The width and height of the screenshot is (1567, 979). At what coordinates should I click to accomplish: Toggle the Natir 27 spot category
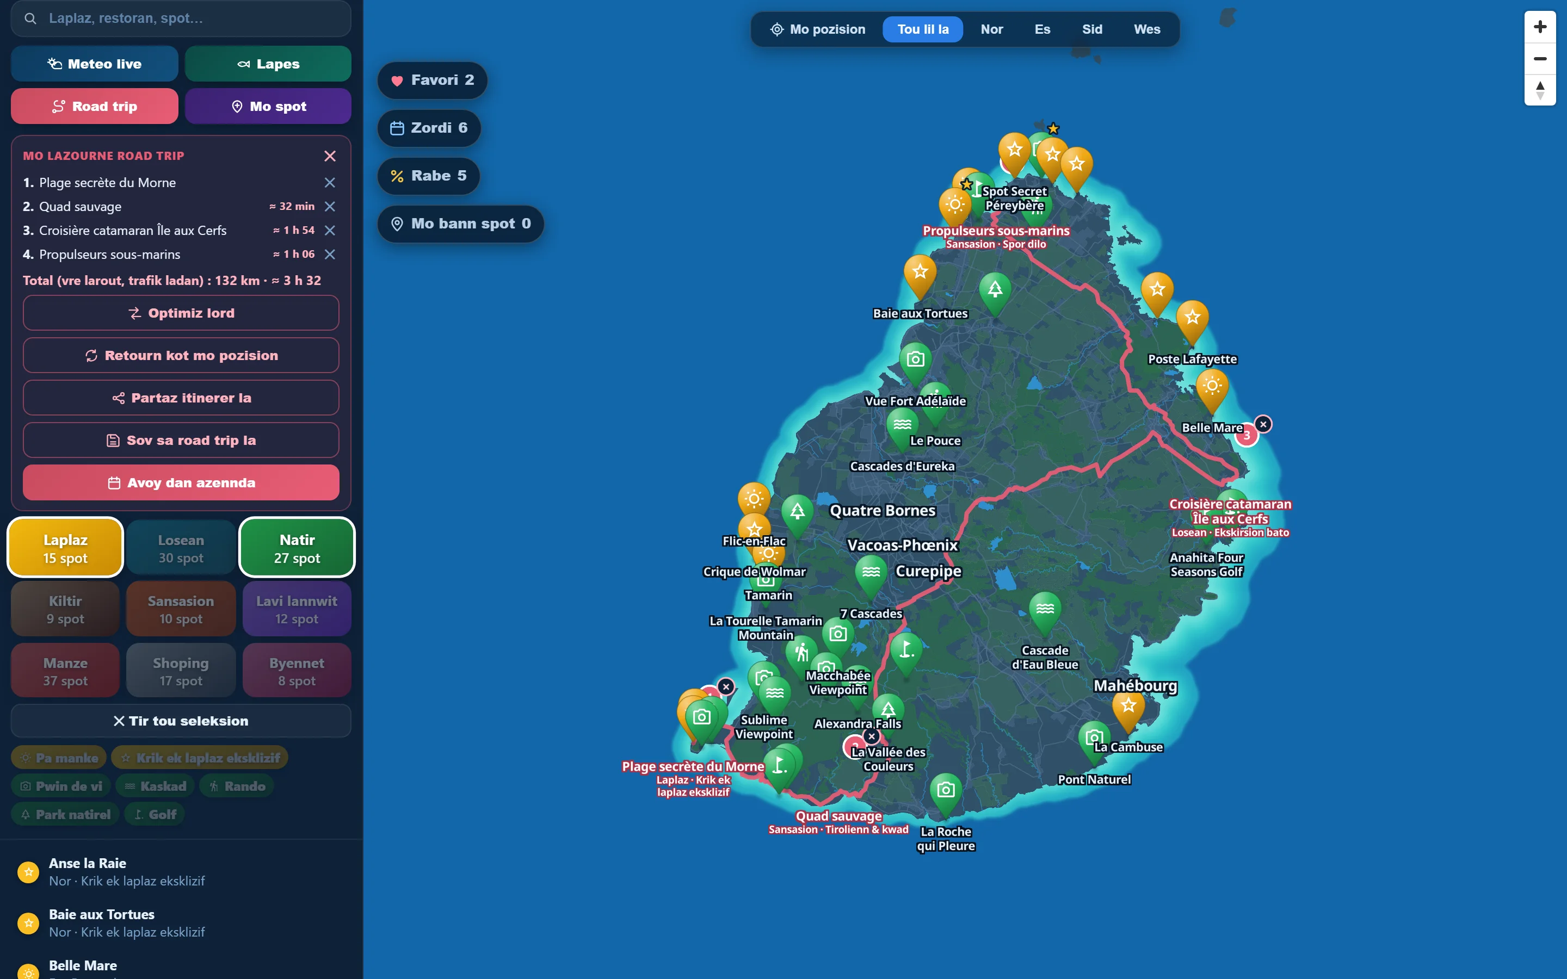(297, 548)
